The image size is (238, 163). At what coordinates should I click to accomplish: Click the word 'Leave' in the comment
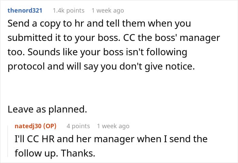click(19, 109)
